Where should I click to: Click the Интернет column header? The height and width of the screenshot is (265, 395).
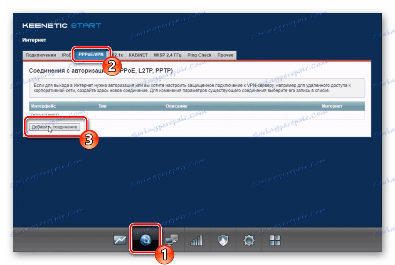(x=332, y=106)
